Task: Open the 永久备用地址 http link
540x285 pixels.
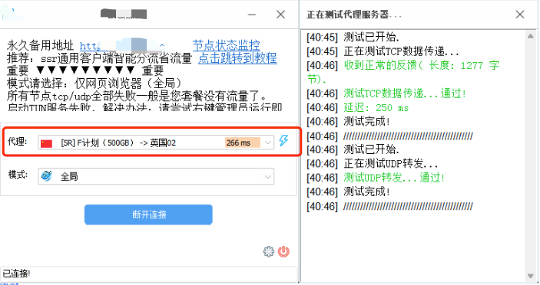Action: 122,45
